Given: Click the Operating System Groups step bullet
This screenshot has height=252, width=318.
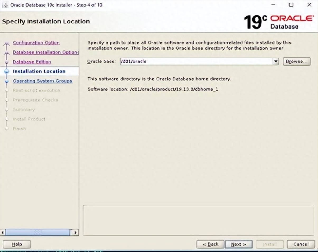Looking at the screenshot, I should pos(7,81).
